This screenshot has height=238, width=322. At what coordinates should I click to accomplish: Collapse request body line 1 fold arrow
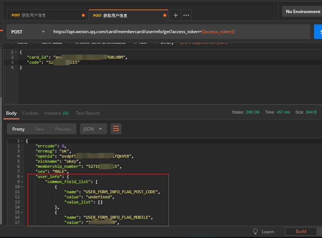tap(16, 52)
